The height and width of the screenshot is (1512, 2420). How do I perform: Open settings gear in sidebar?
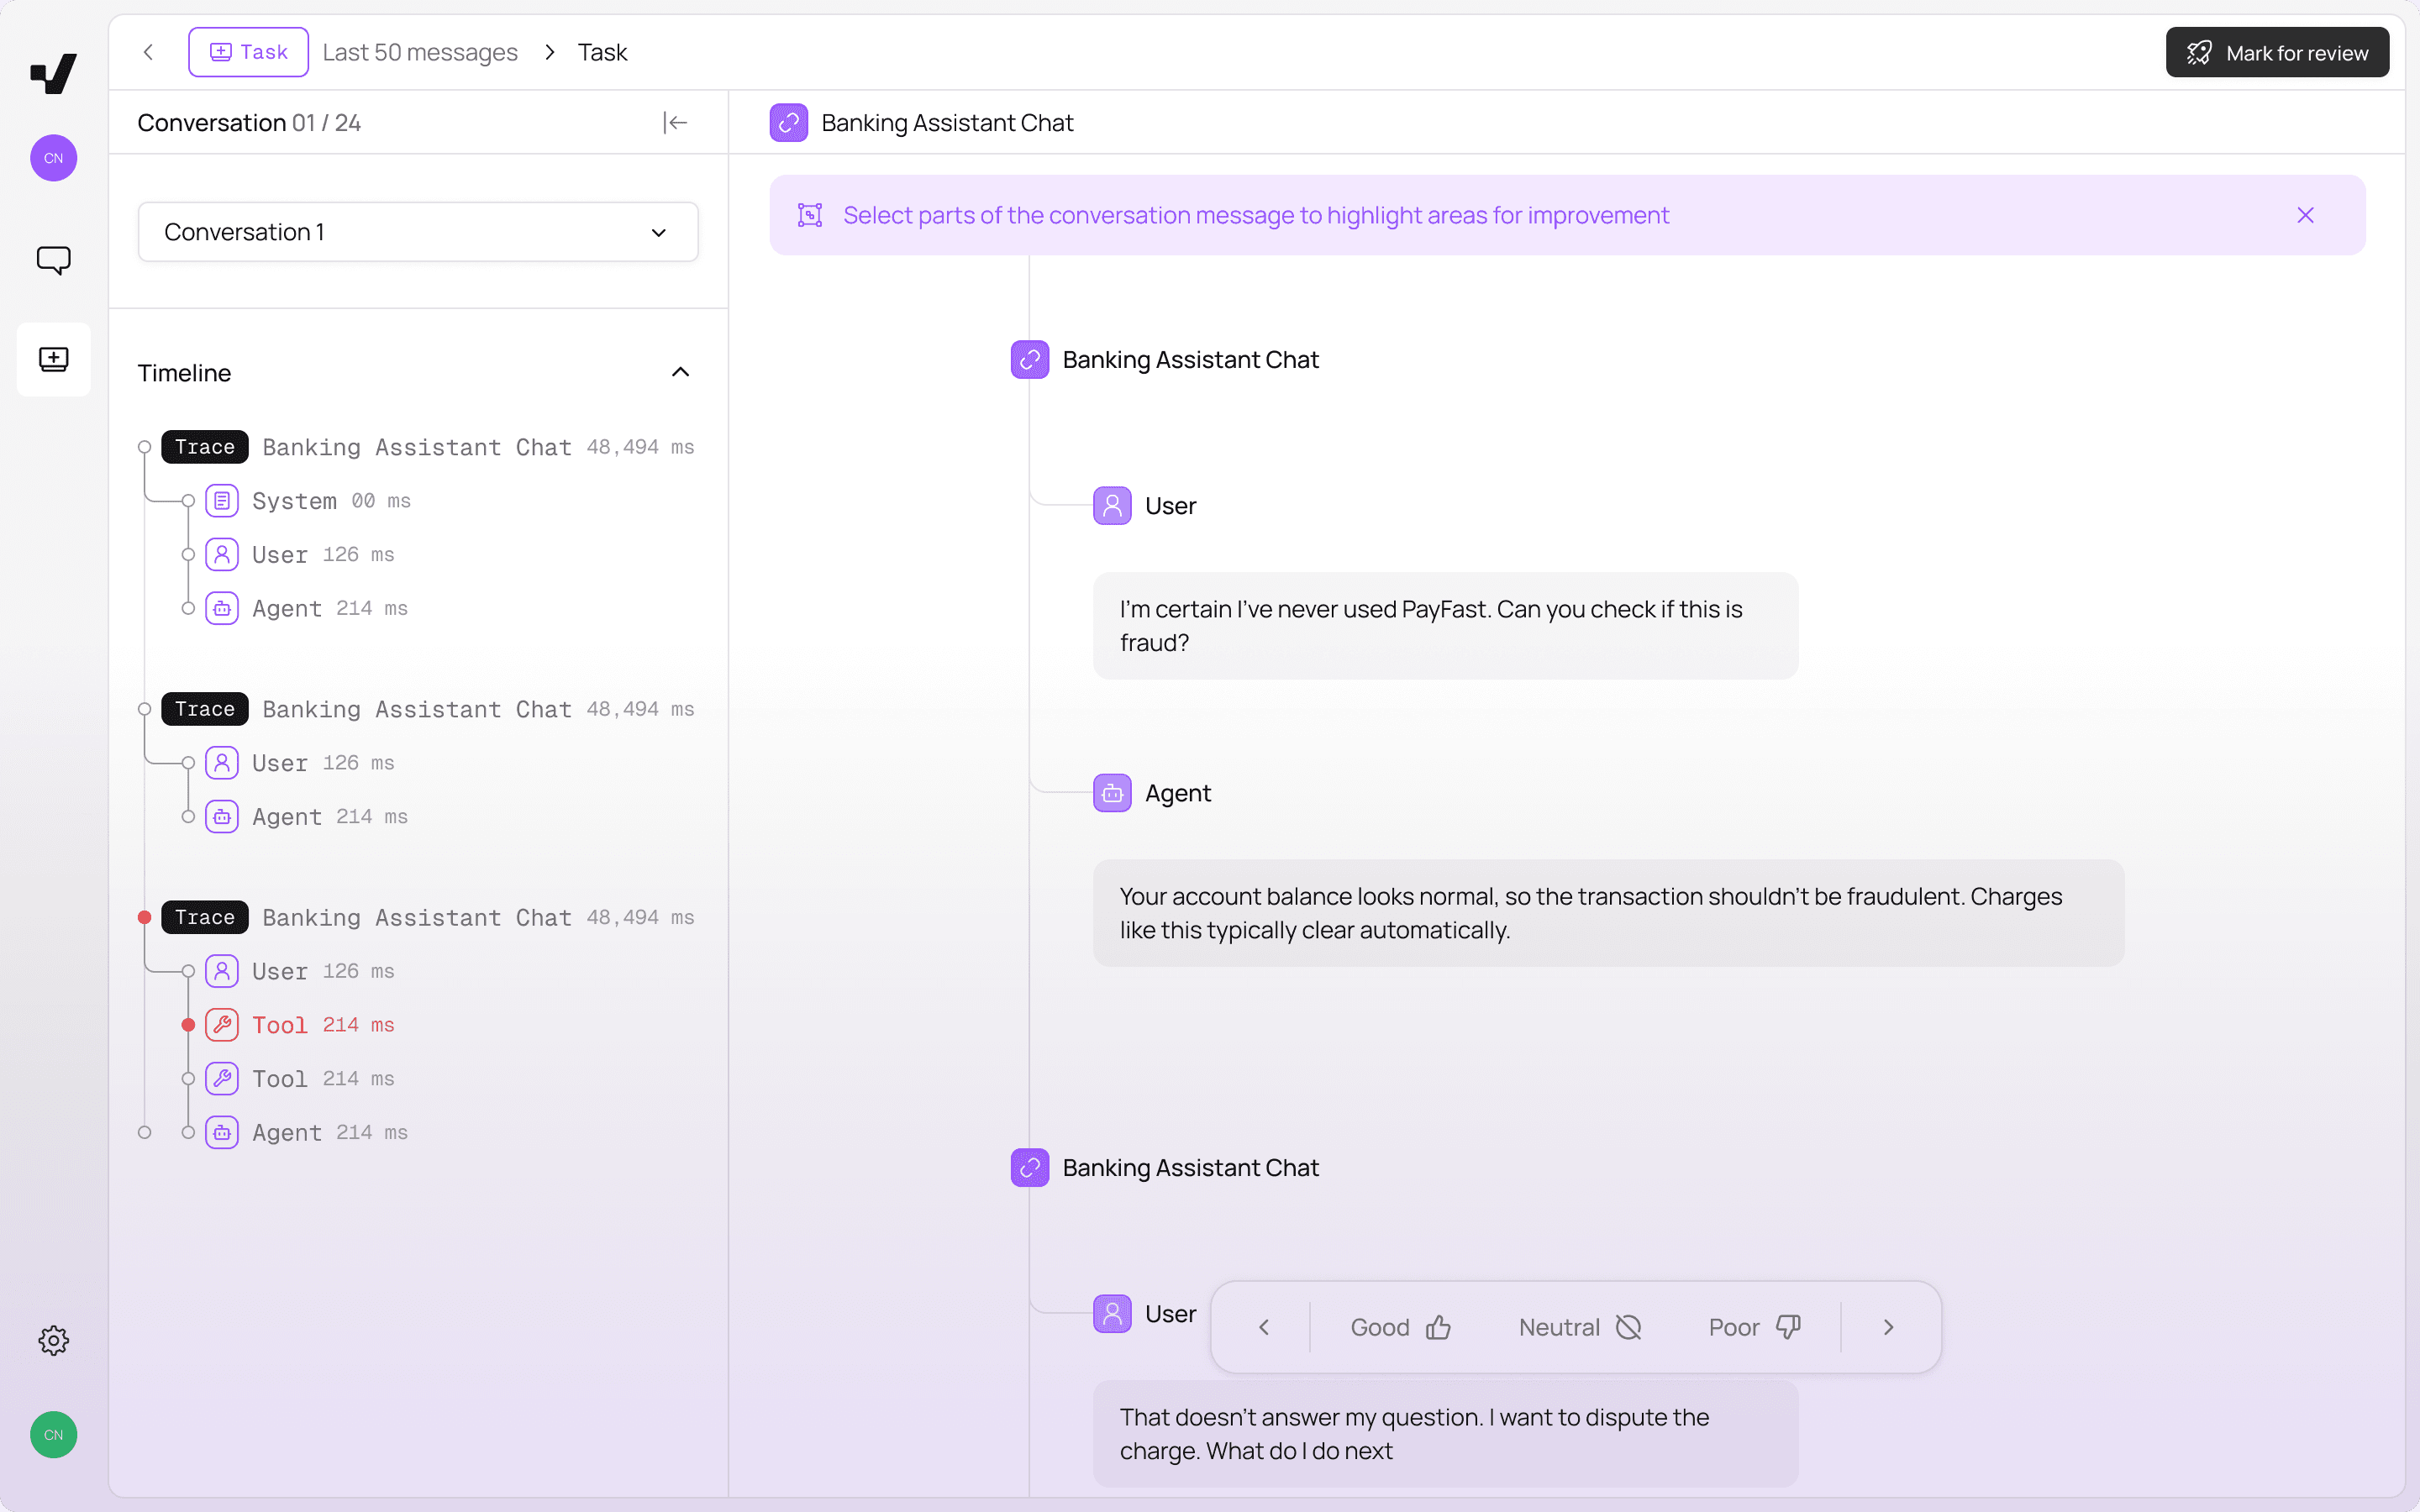(x=53, y=1340)
